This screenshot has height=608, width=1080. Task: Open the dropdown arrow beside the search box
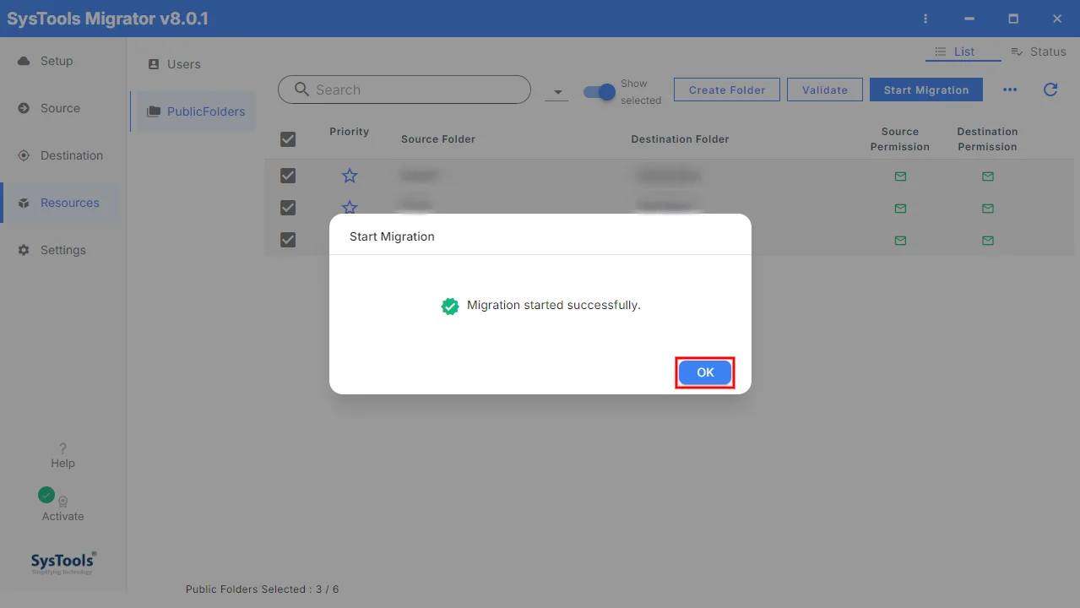tap(556, 92)
